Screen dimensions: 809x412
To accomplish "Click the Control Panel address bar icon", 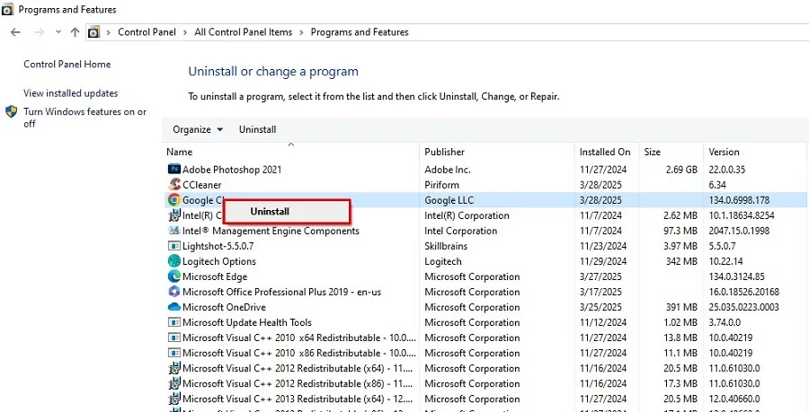I will coord(93,32).
